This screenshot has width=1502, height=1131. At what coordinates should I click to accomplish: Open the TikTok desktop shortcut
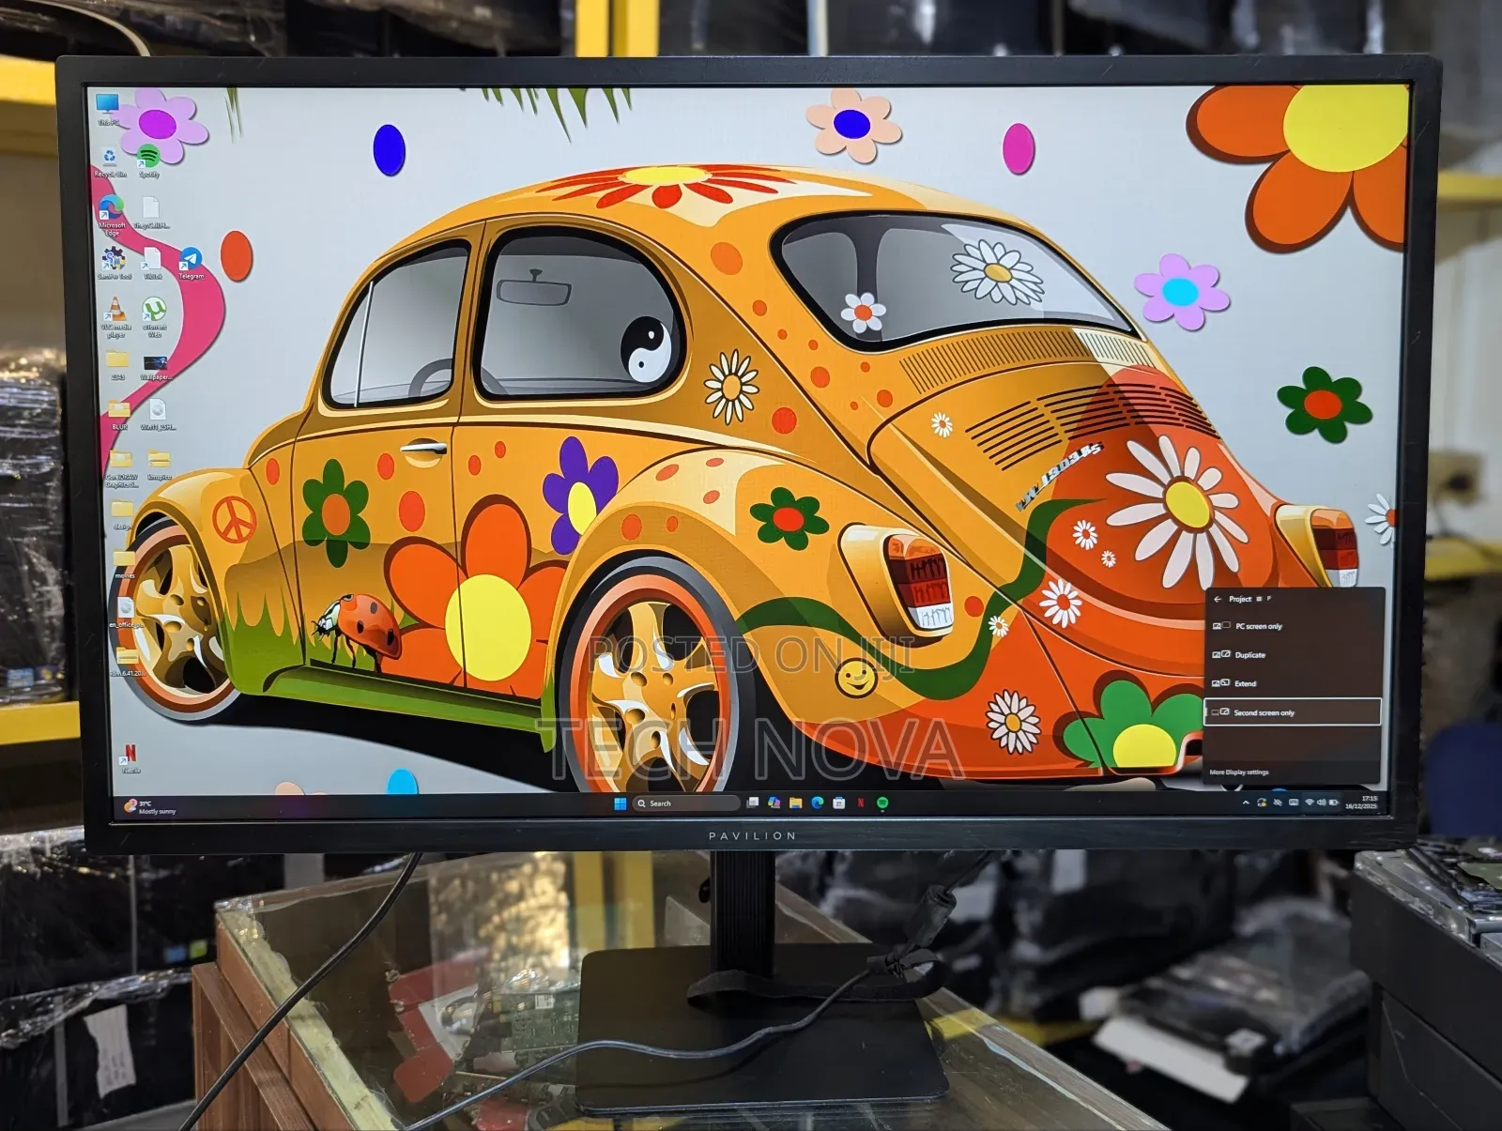click(152, 264)
